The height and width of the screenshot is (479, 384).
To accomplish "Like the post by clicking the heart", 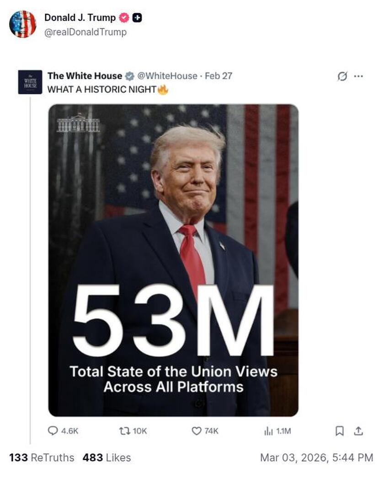I will (x=196, y=430).
